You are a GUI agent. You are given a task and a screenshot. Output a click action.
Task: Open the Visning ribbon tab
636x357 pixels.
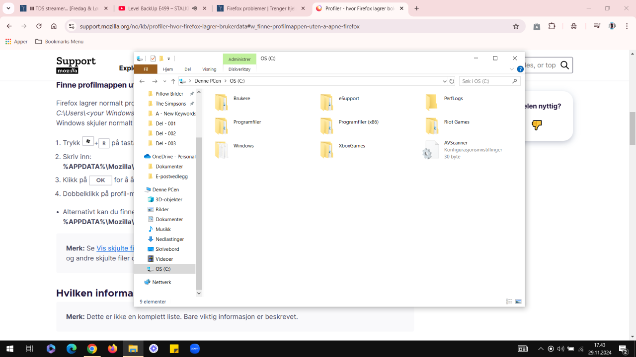(x=209, y=69)
